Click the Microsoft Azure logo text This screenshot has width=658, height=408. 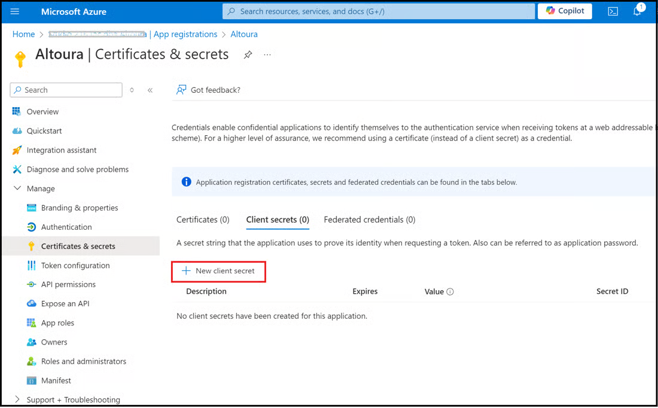tap(74, 11)
